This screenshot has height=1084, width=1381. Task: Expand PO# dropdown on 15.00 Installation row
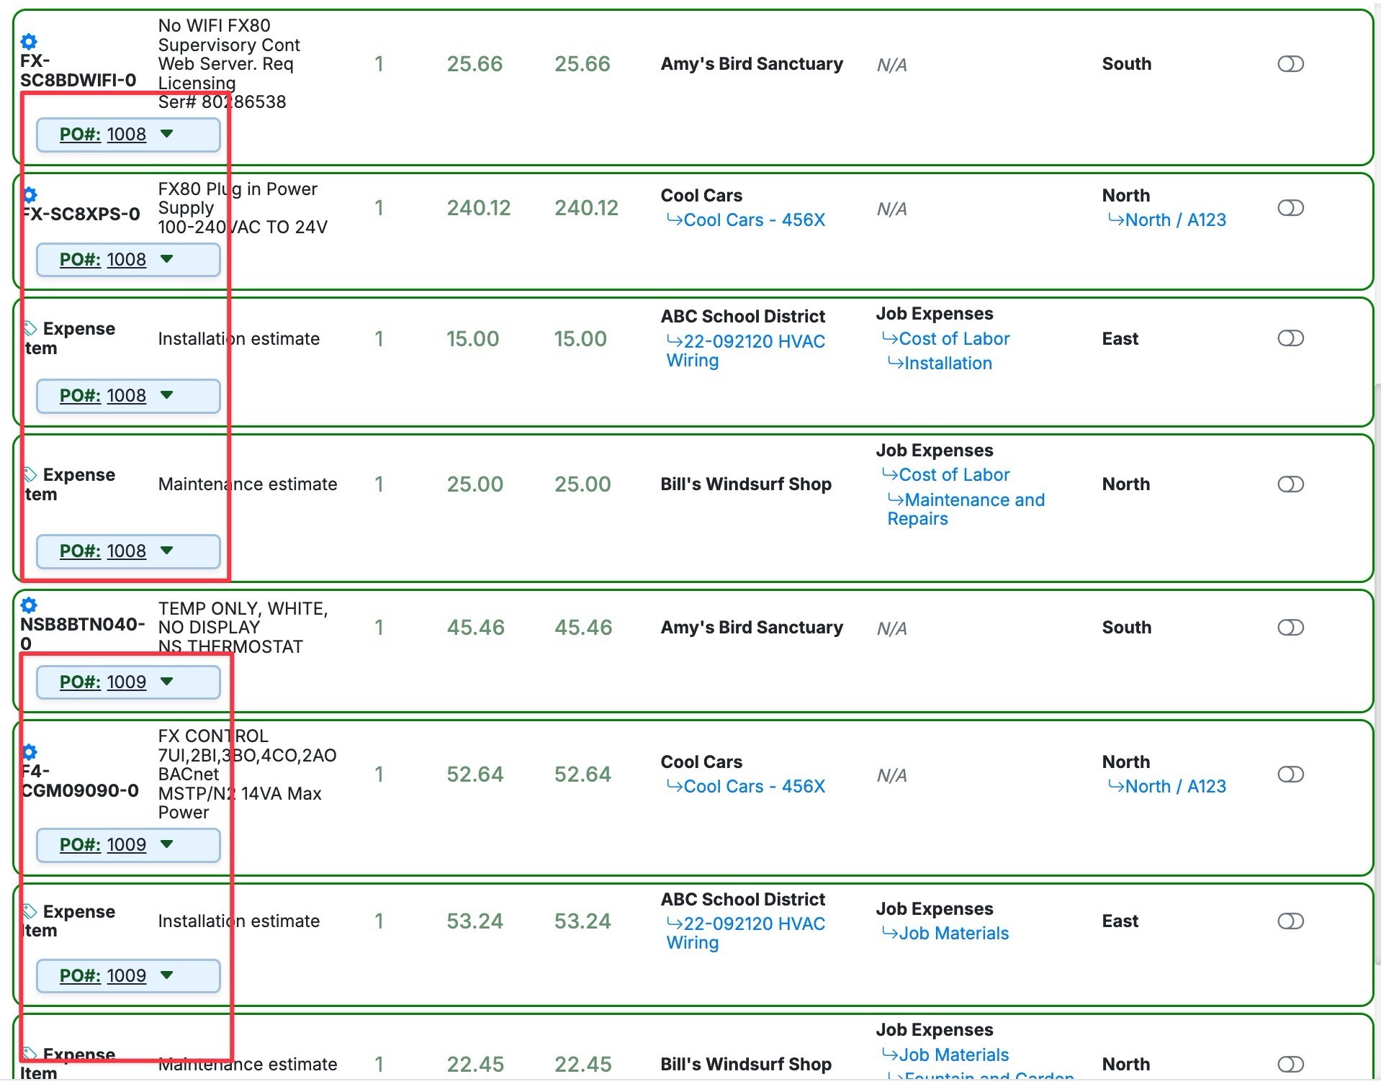(167, 395)
